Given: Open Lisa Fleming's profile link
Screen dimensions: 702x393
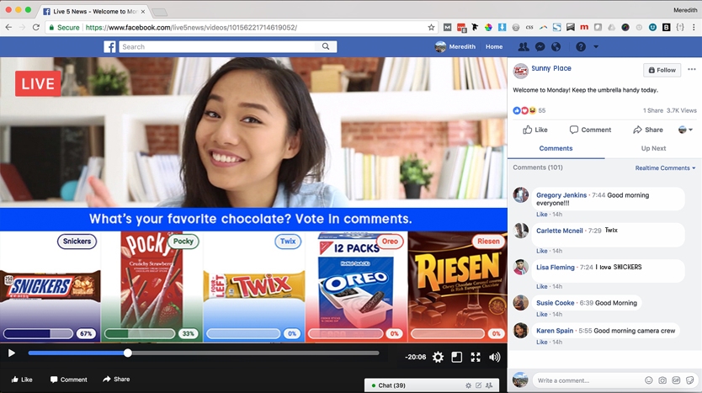Looking at the screenshot, I should (x=556, y=268).
